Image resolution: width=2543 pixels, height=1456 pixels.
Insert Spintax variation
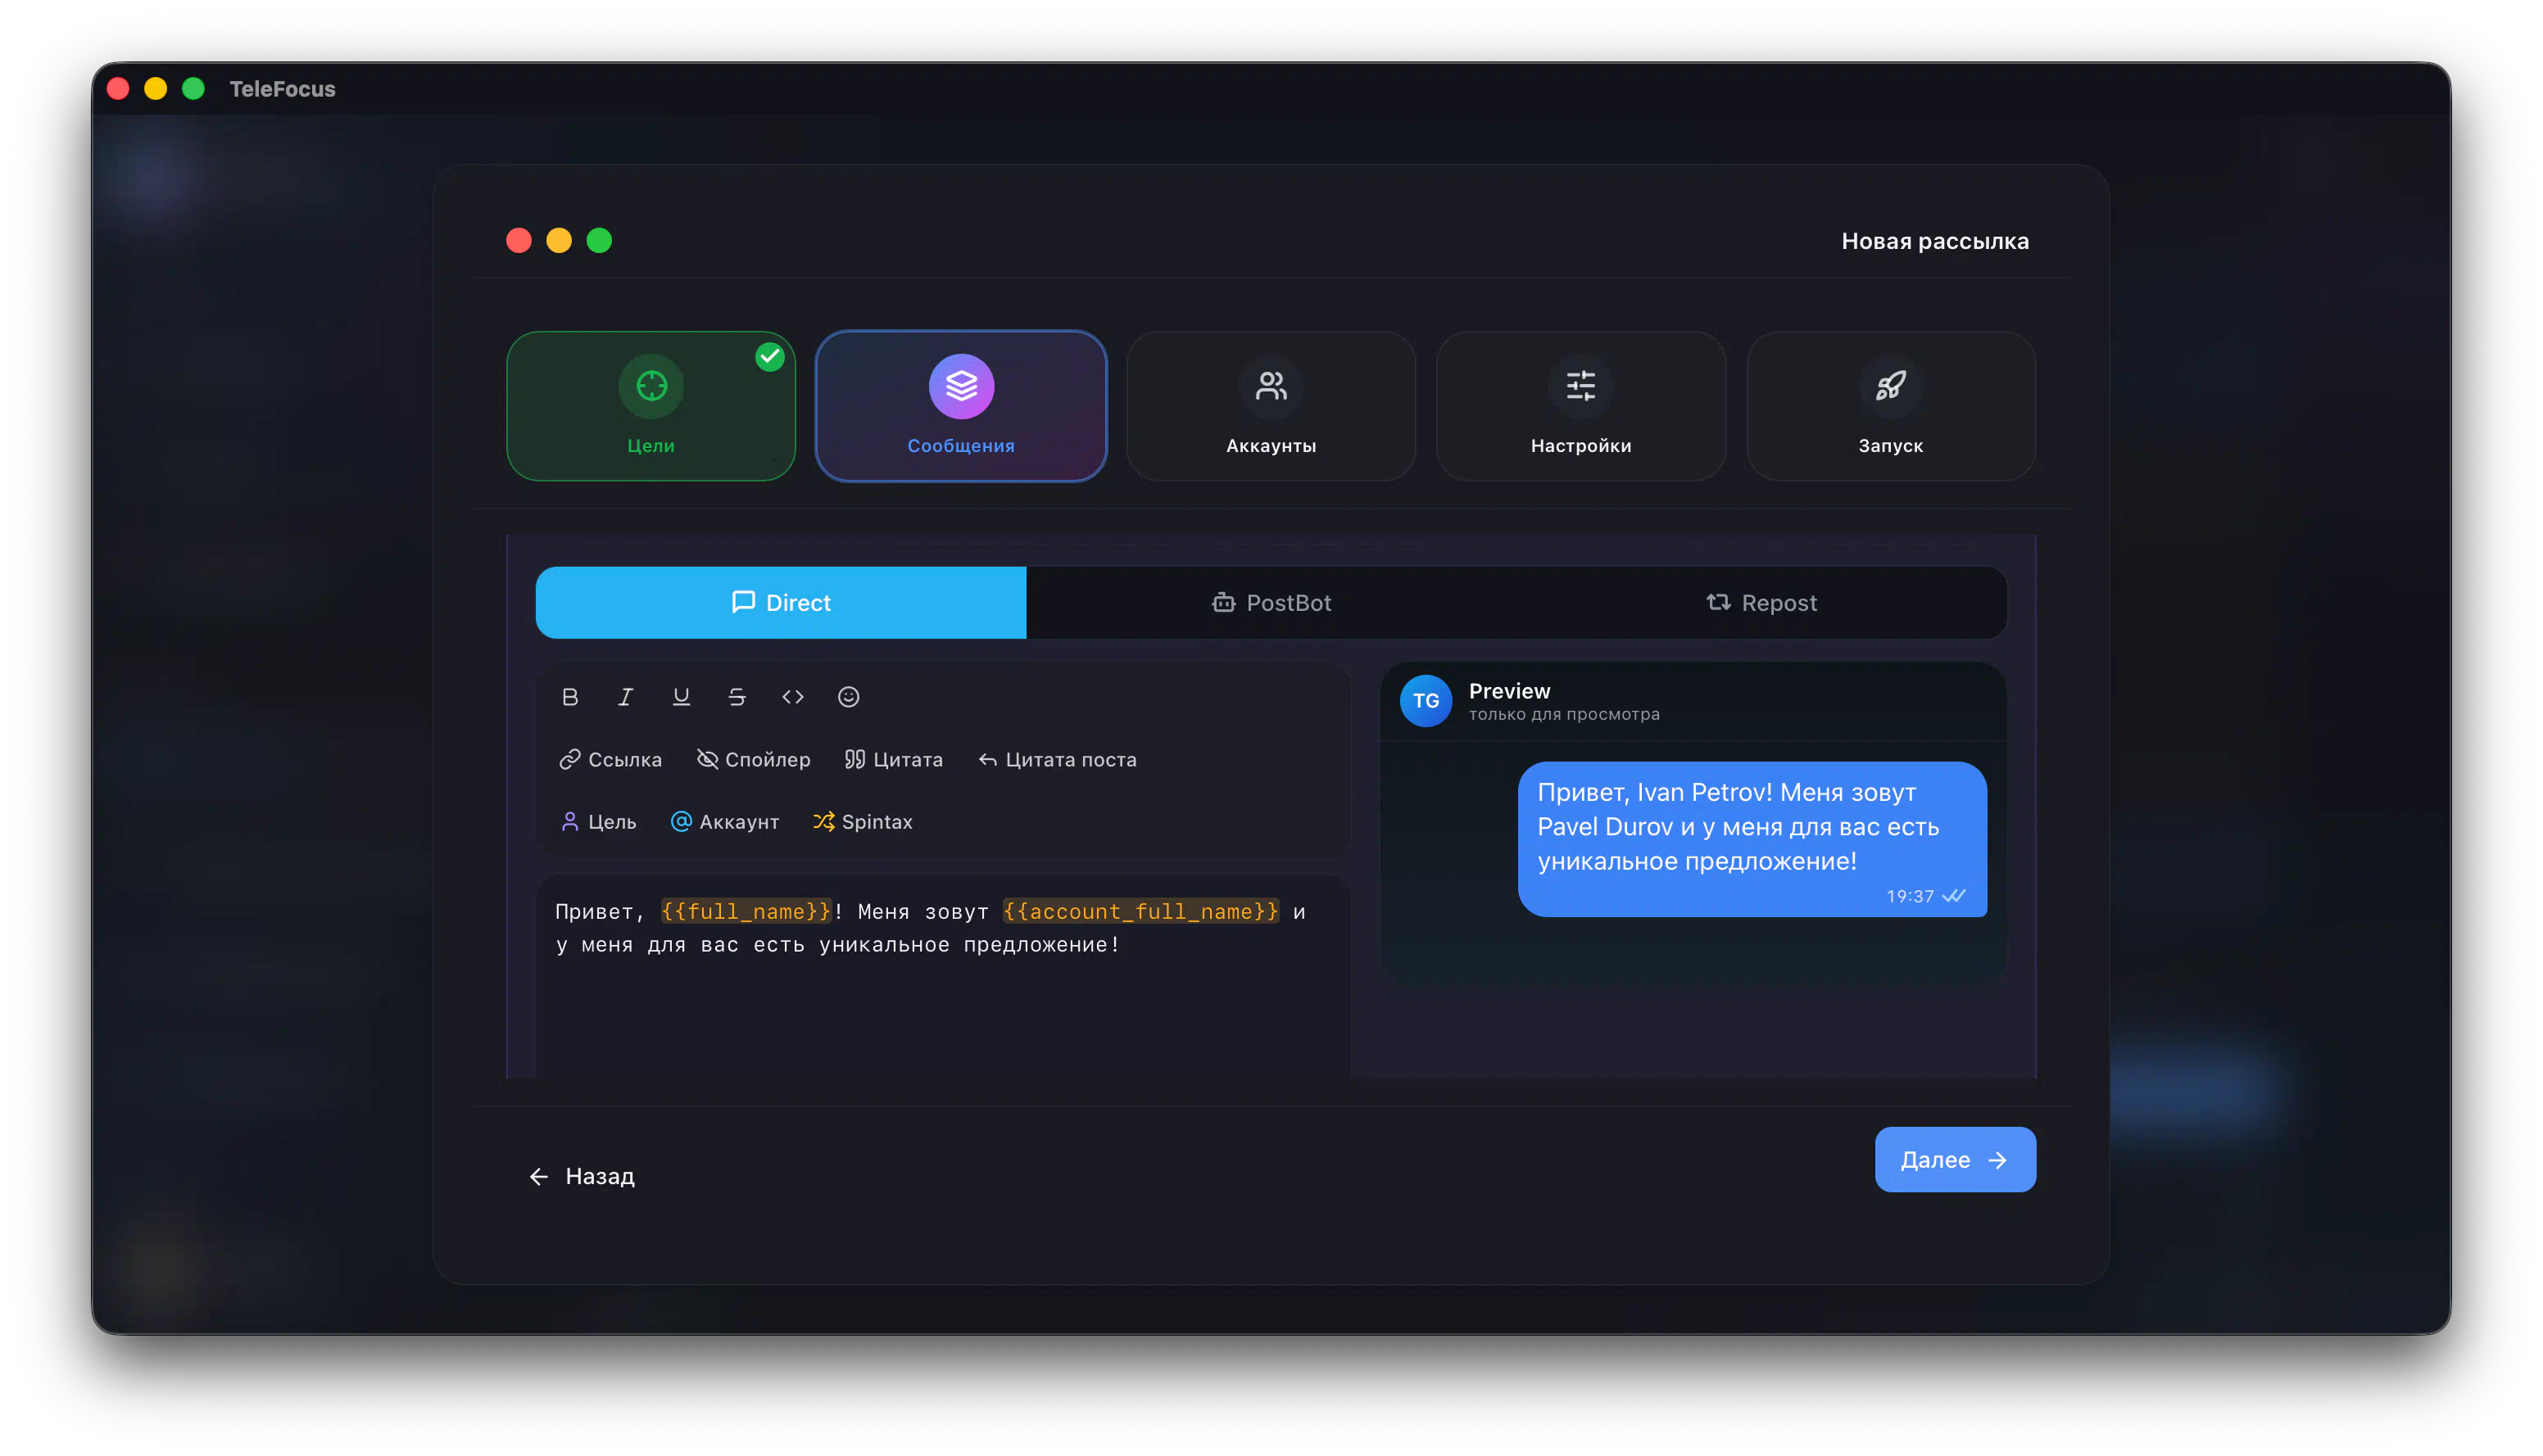863,821
